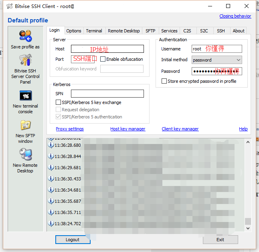259x252 pixels.
Task: Open Host key manager link
Action: point(128,129)
